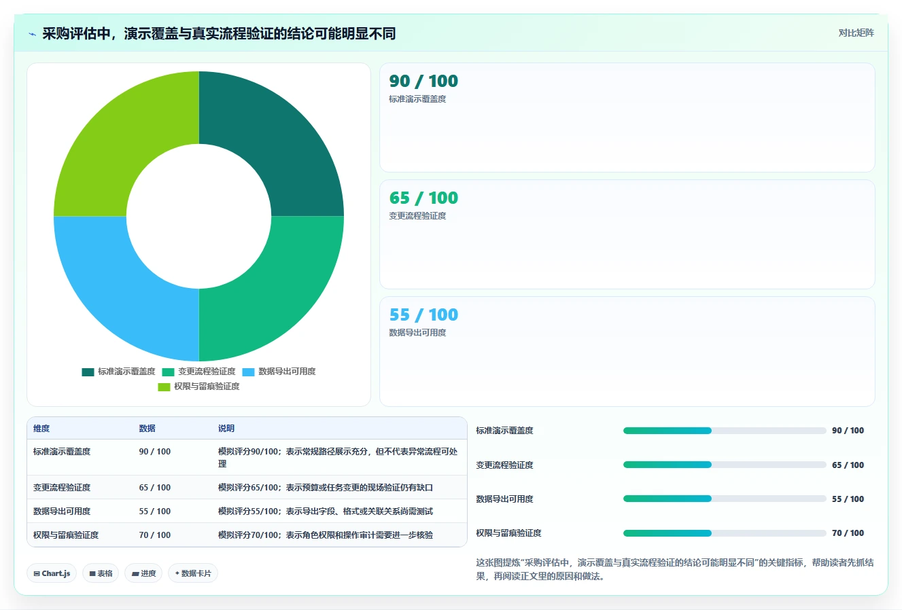Click the Chart.js tag chip

coord(52,573)
